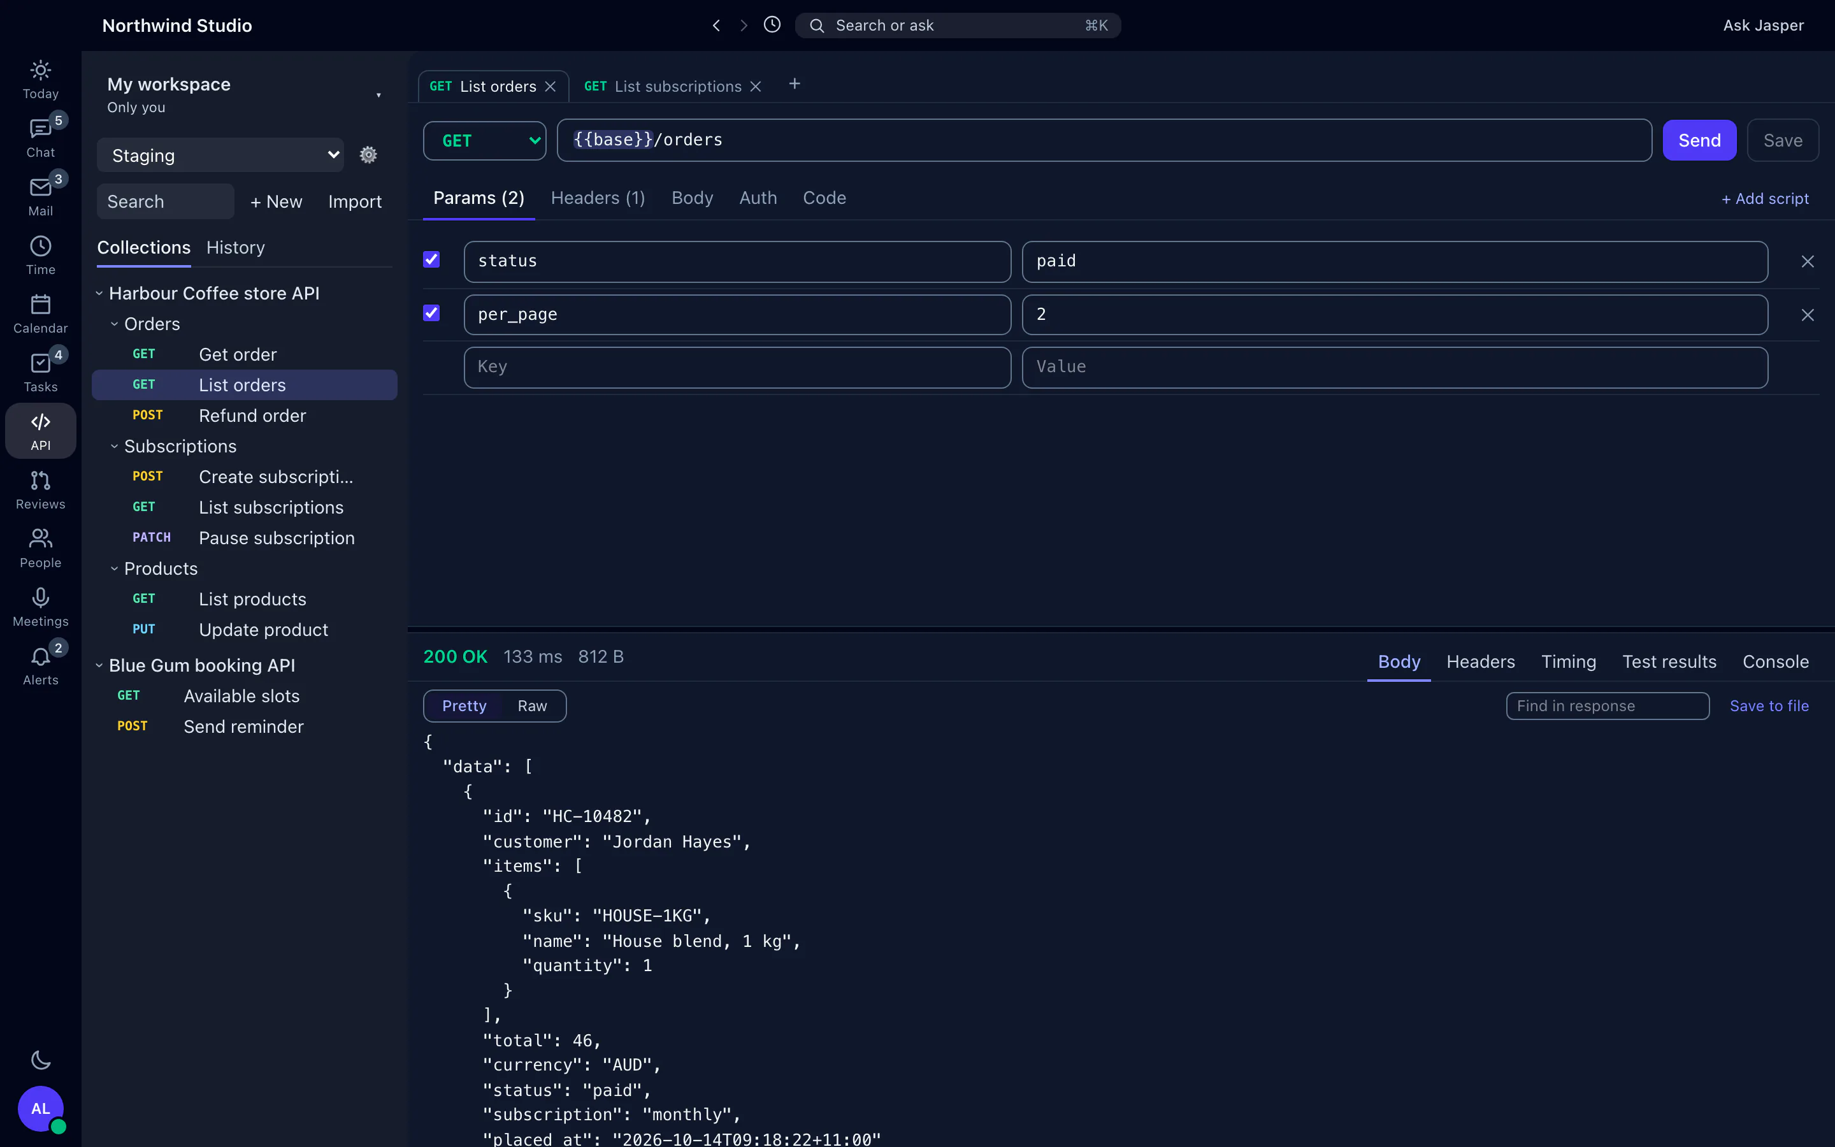This screenshot has height=1147, width=1835.
Task: Open the Auth request tab
Action: point(758,198)
